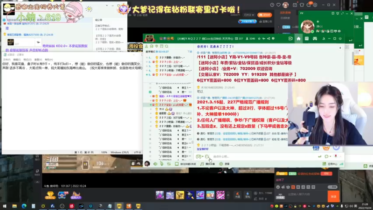Image resolution: width=373 pixels, height=210 pixels.
Task: Click the recharge icon beside gift bar
Action: (237, 195)
